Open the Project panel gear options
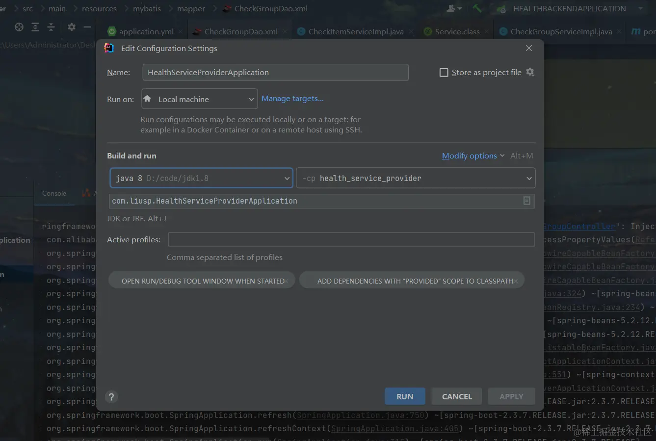 72,27
